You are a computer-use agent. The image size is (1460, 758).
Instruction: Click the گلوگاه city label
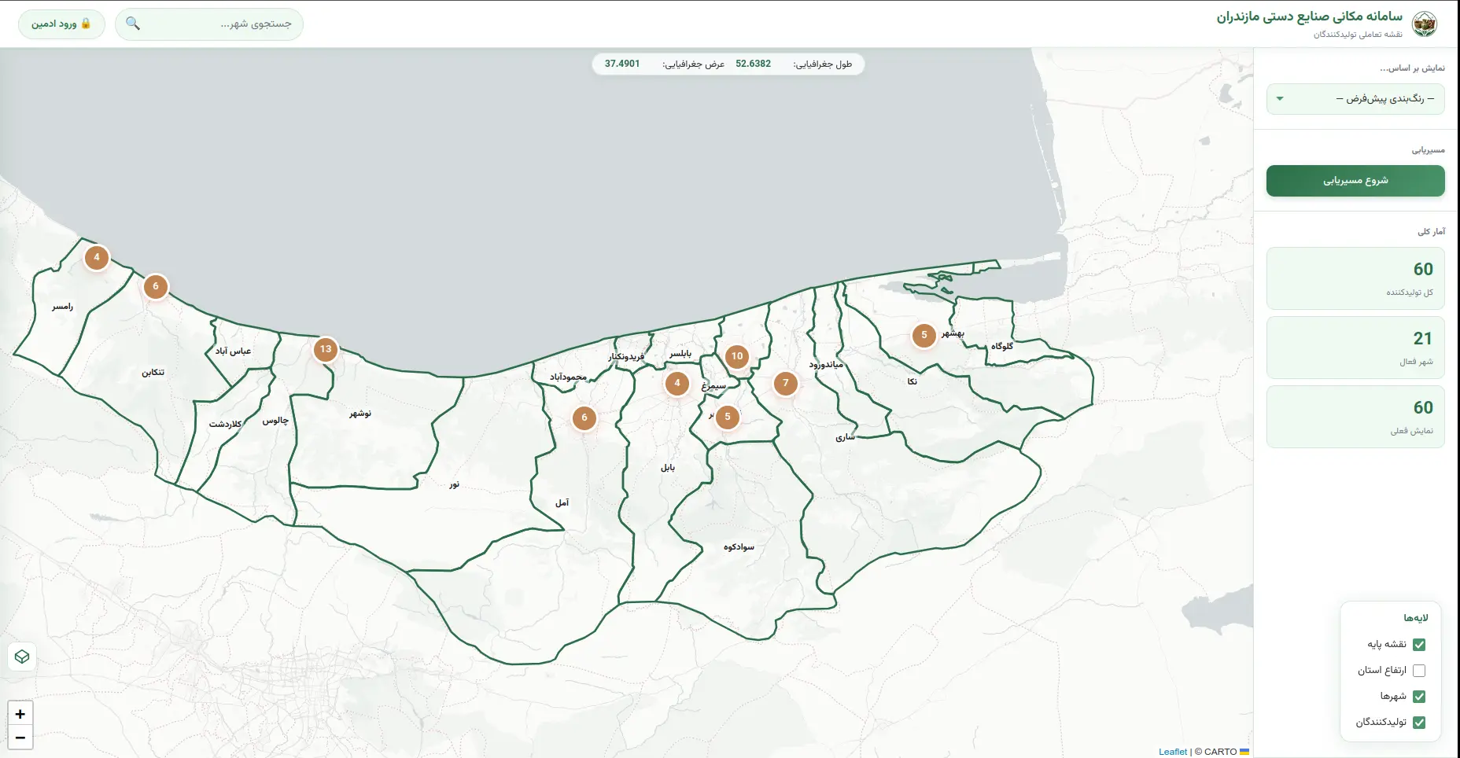(1002, 346)
